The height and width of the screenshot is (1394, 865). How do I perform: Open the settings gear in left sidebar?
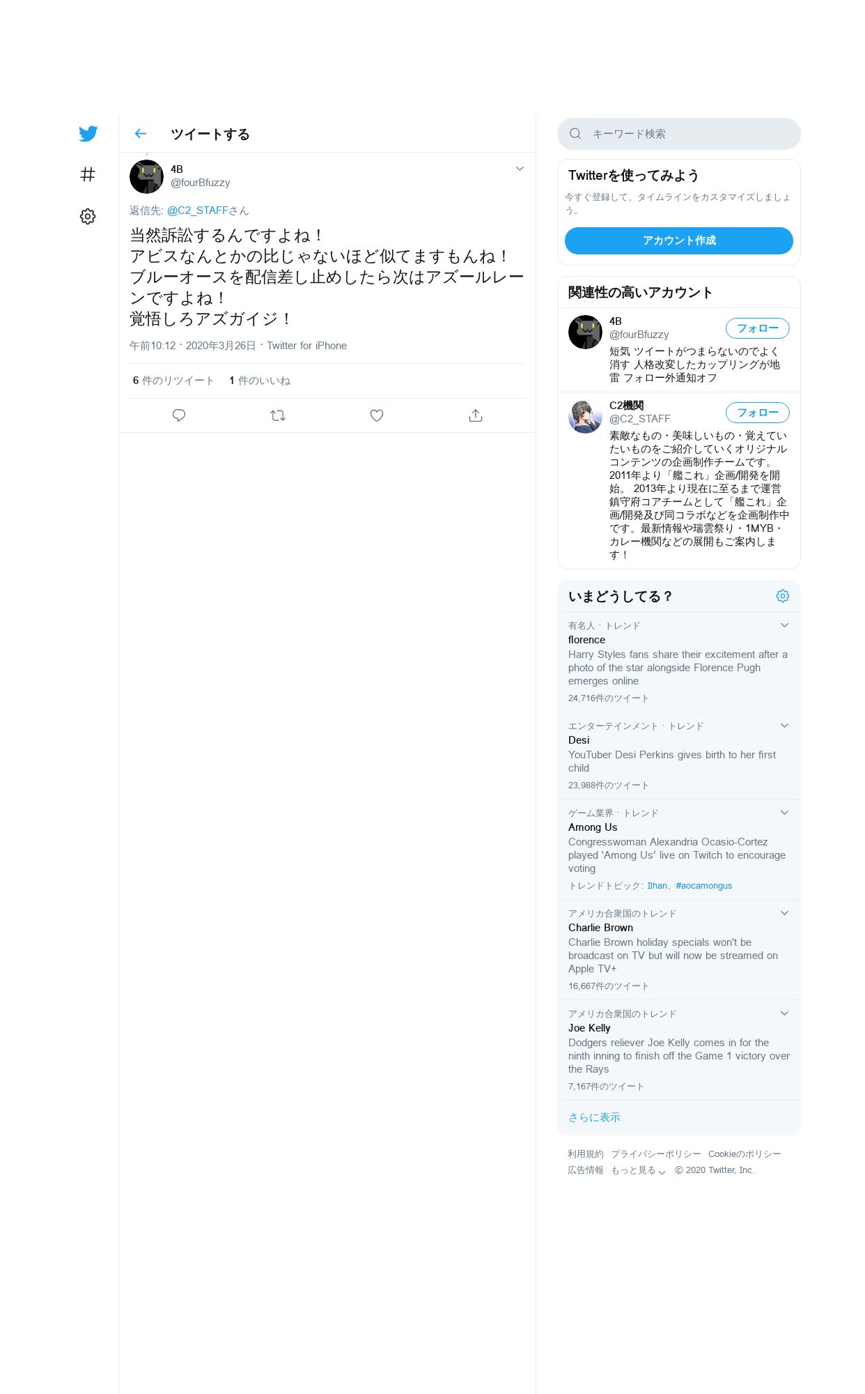pyautogui.click(x=88, y=216)
